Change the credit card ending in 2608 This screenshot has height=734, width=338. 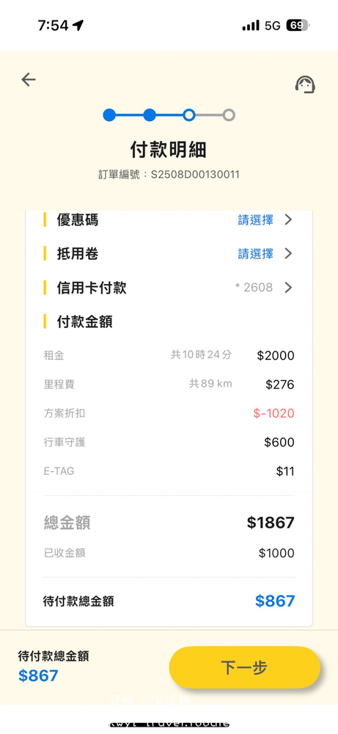[254, 288]
